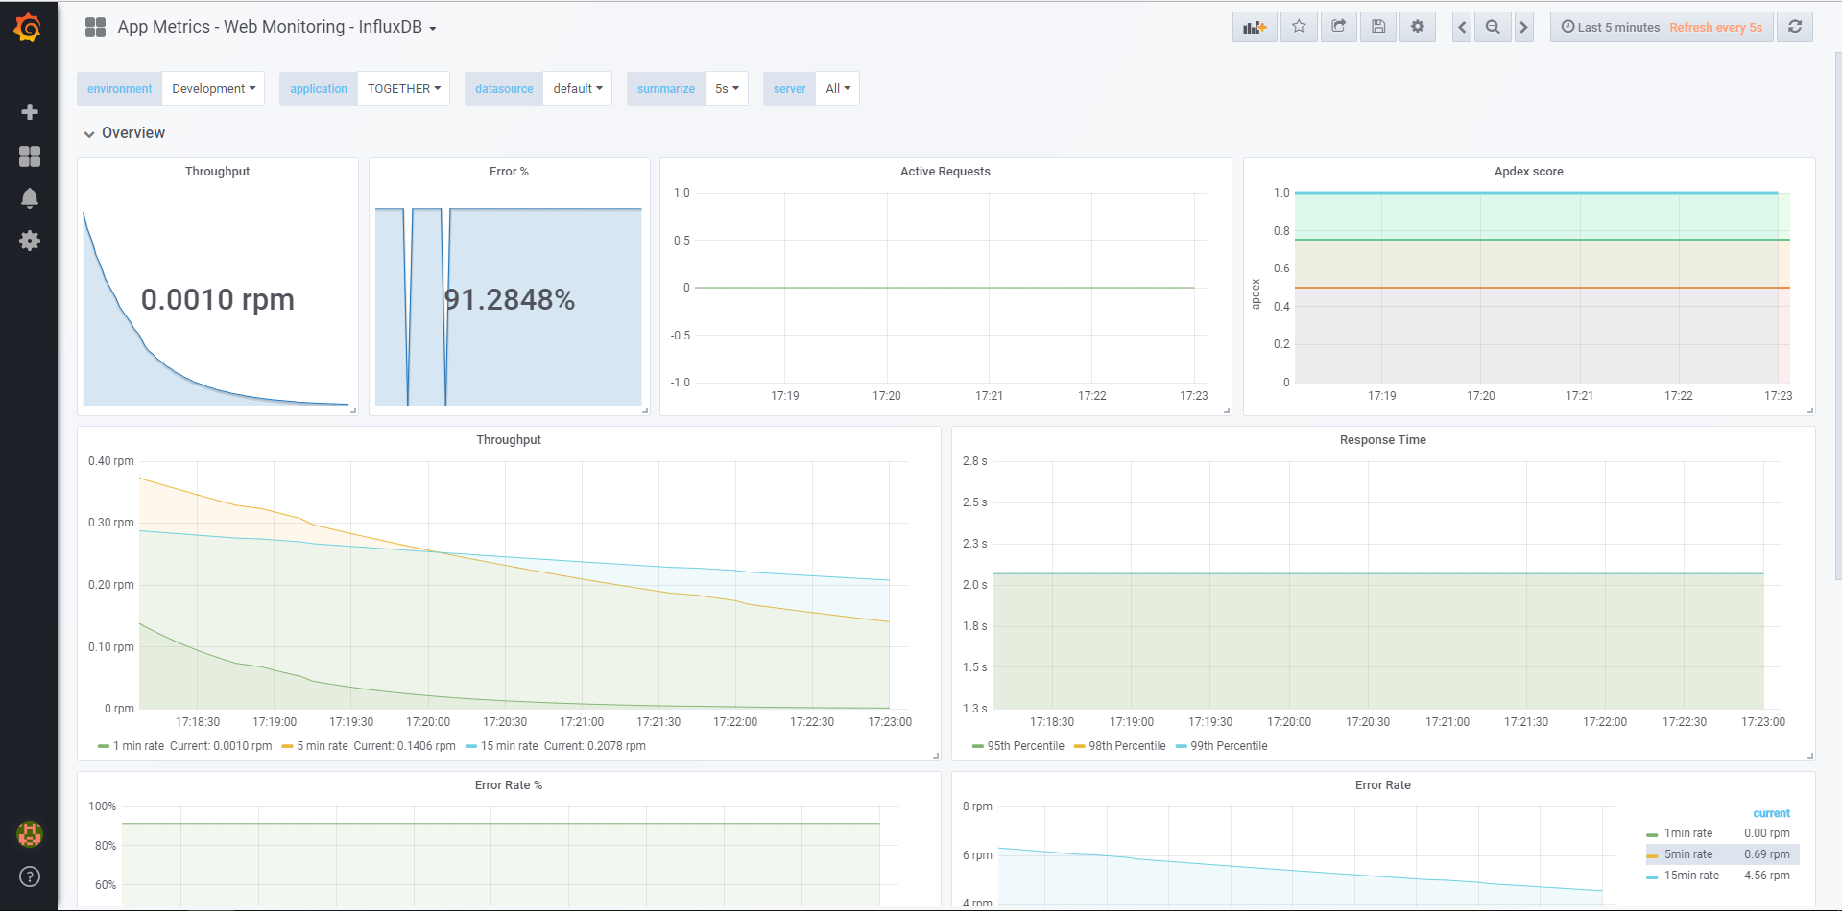The width and height of the screenshot is (1842, 911).
Task: Open the Dashboards grid icon in sidebar
Action: [x=30, y=156]
